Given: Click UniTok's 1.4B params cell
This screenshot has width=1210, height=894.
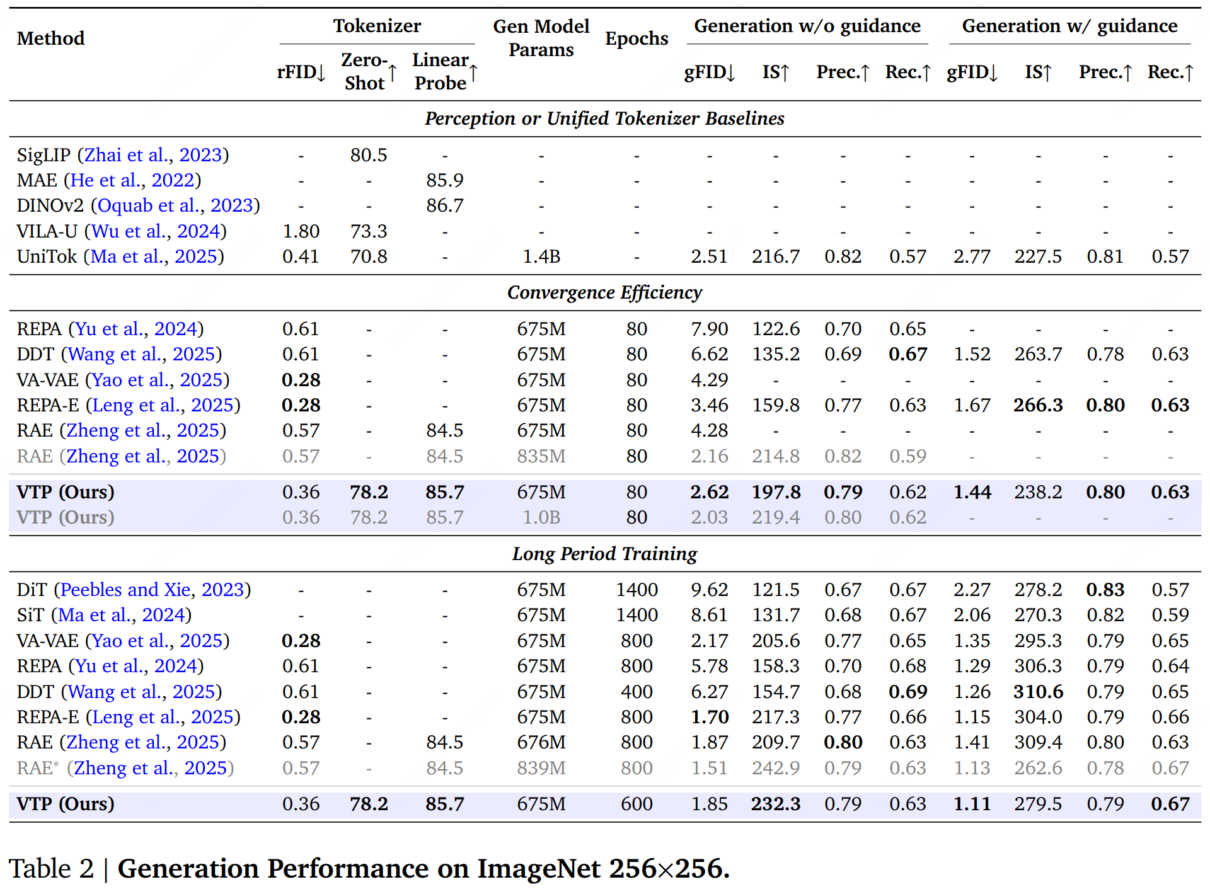Looking at the screenshot, I should tap(541, 256).
